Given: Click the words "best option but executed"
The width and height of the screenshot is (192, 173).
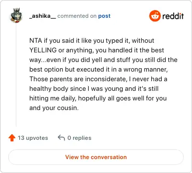Looking at the screenshot, I should point(67,69).
